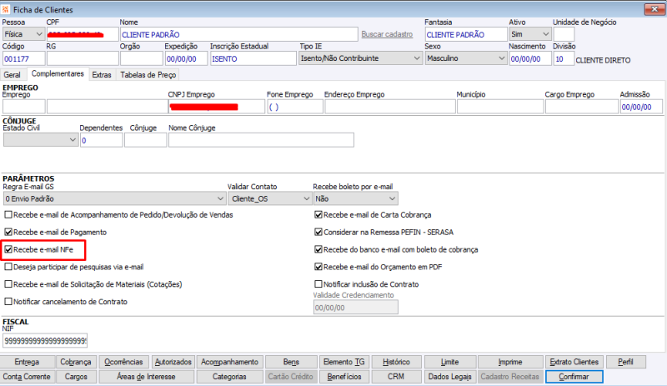This screenshot has width=667, height=386.
Task: Toggle Recebe e-mail de Acompanhamento de Pedido checkbox
Action: (8, 214)
